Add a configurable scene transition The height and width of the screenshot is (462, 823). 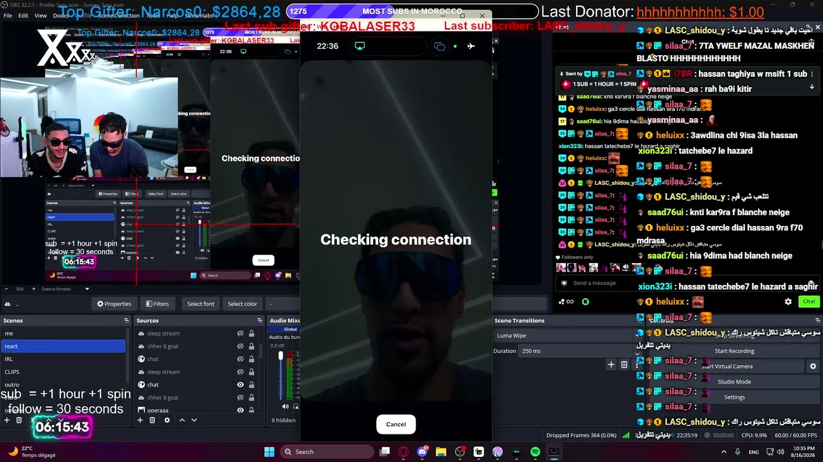pos(611,364)
